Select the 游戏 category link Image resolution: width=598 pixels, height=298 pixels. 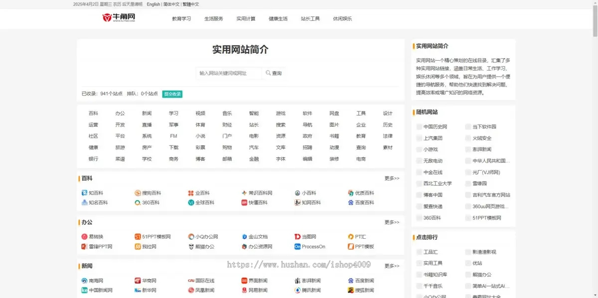pos(281,113)
